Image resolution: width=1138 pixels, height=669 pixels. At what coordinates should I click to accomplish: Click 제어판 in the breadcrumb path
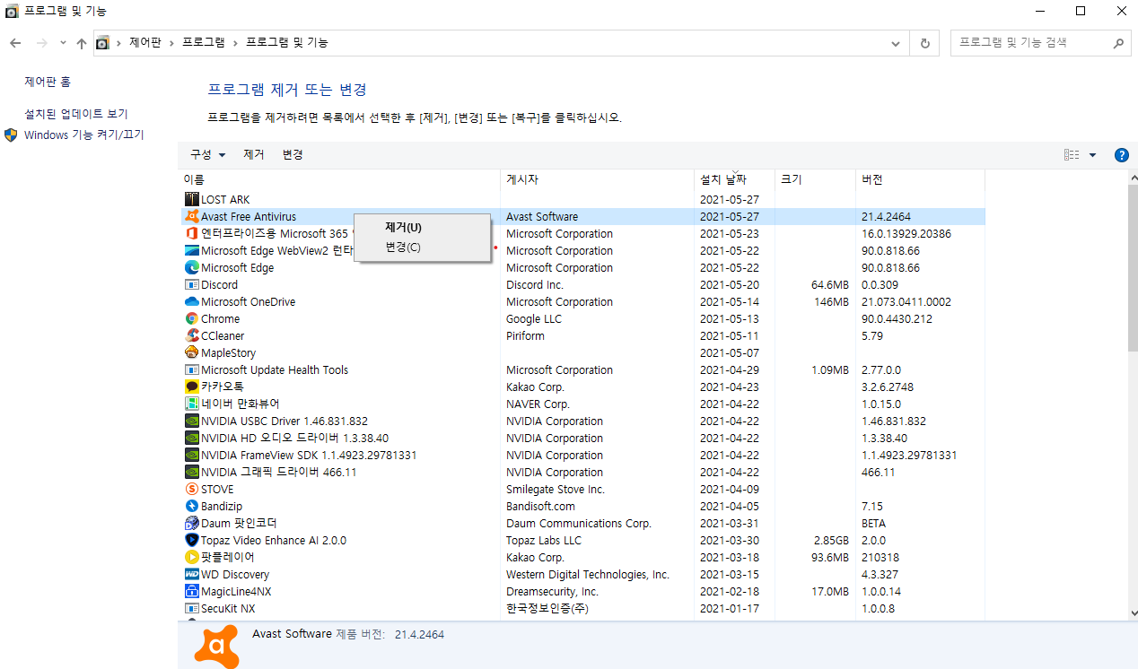pyautogui.click(x=145, y=42)
